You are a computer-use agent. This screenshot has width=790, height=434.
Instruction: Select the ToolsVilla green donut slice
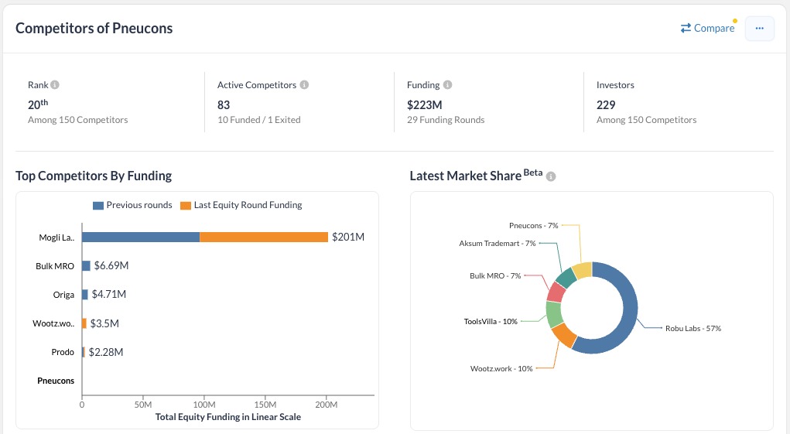[x=554, y=313]
